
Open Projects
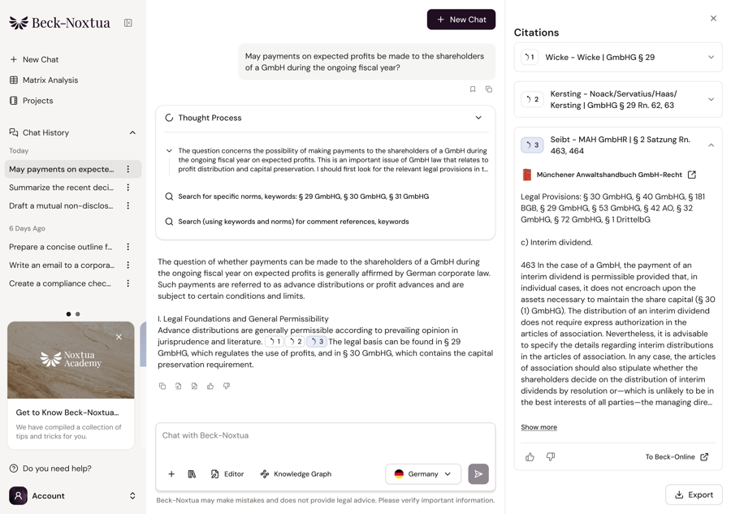(x=31, y=100)
